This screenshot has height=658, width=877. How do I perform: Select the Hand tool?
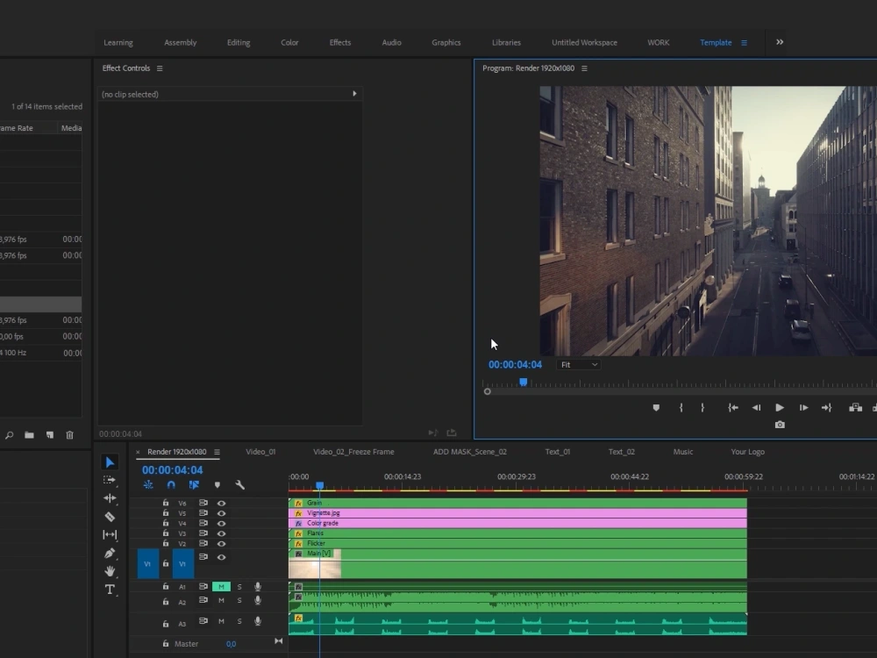[x=110, y=571]
